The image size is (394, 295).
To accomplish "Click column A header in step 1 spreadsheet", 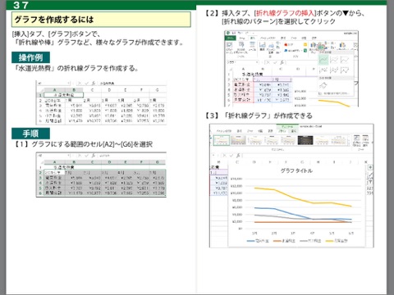I will [x=55, y=162].
